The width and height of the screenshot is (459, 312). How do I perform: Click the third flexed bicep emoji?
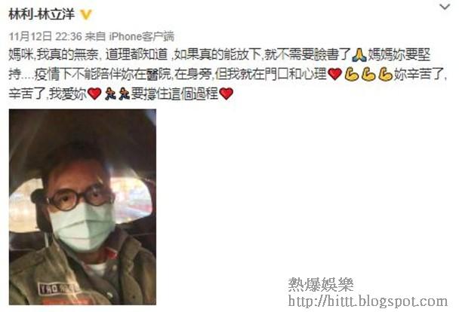click(x=385, y=74)
